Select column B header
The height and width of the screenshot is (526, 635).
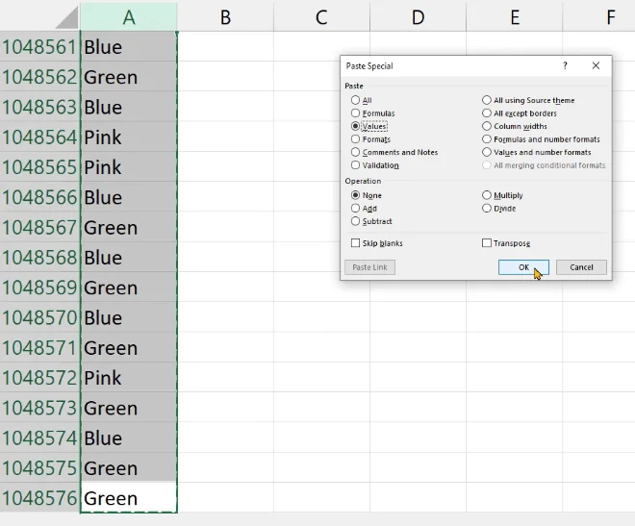pos(225,17)
